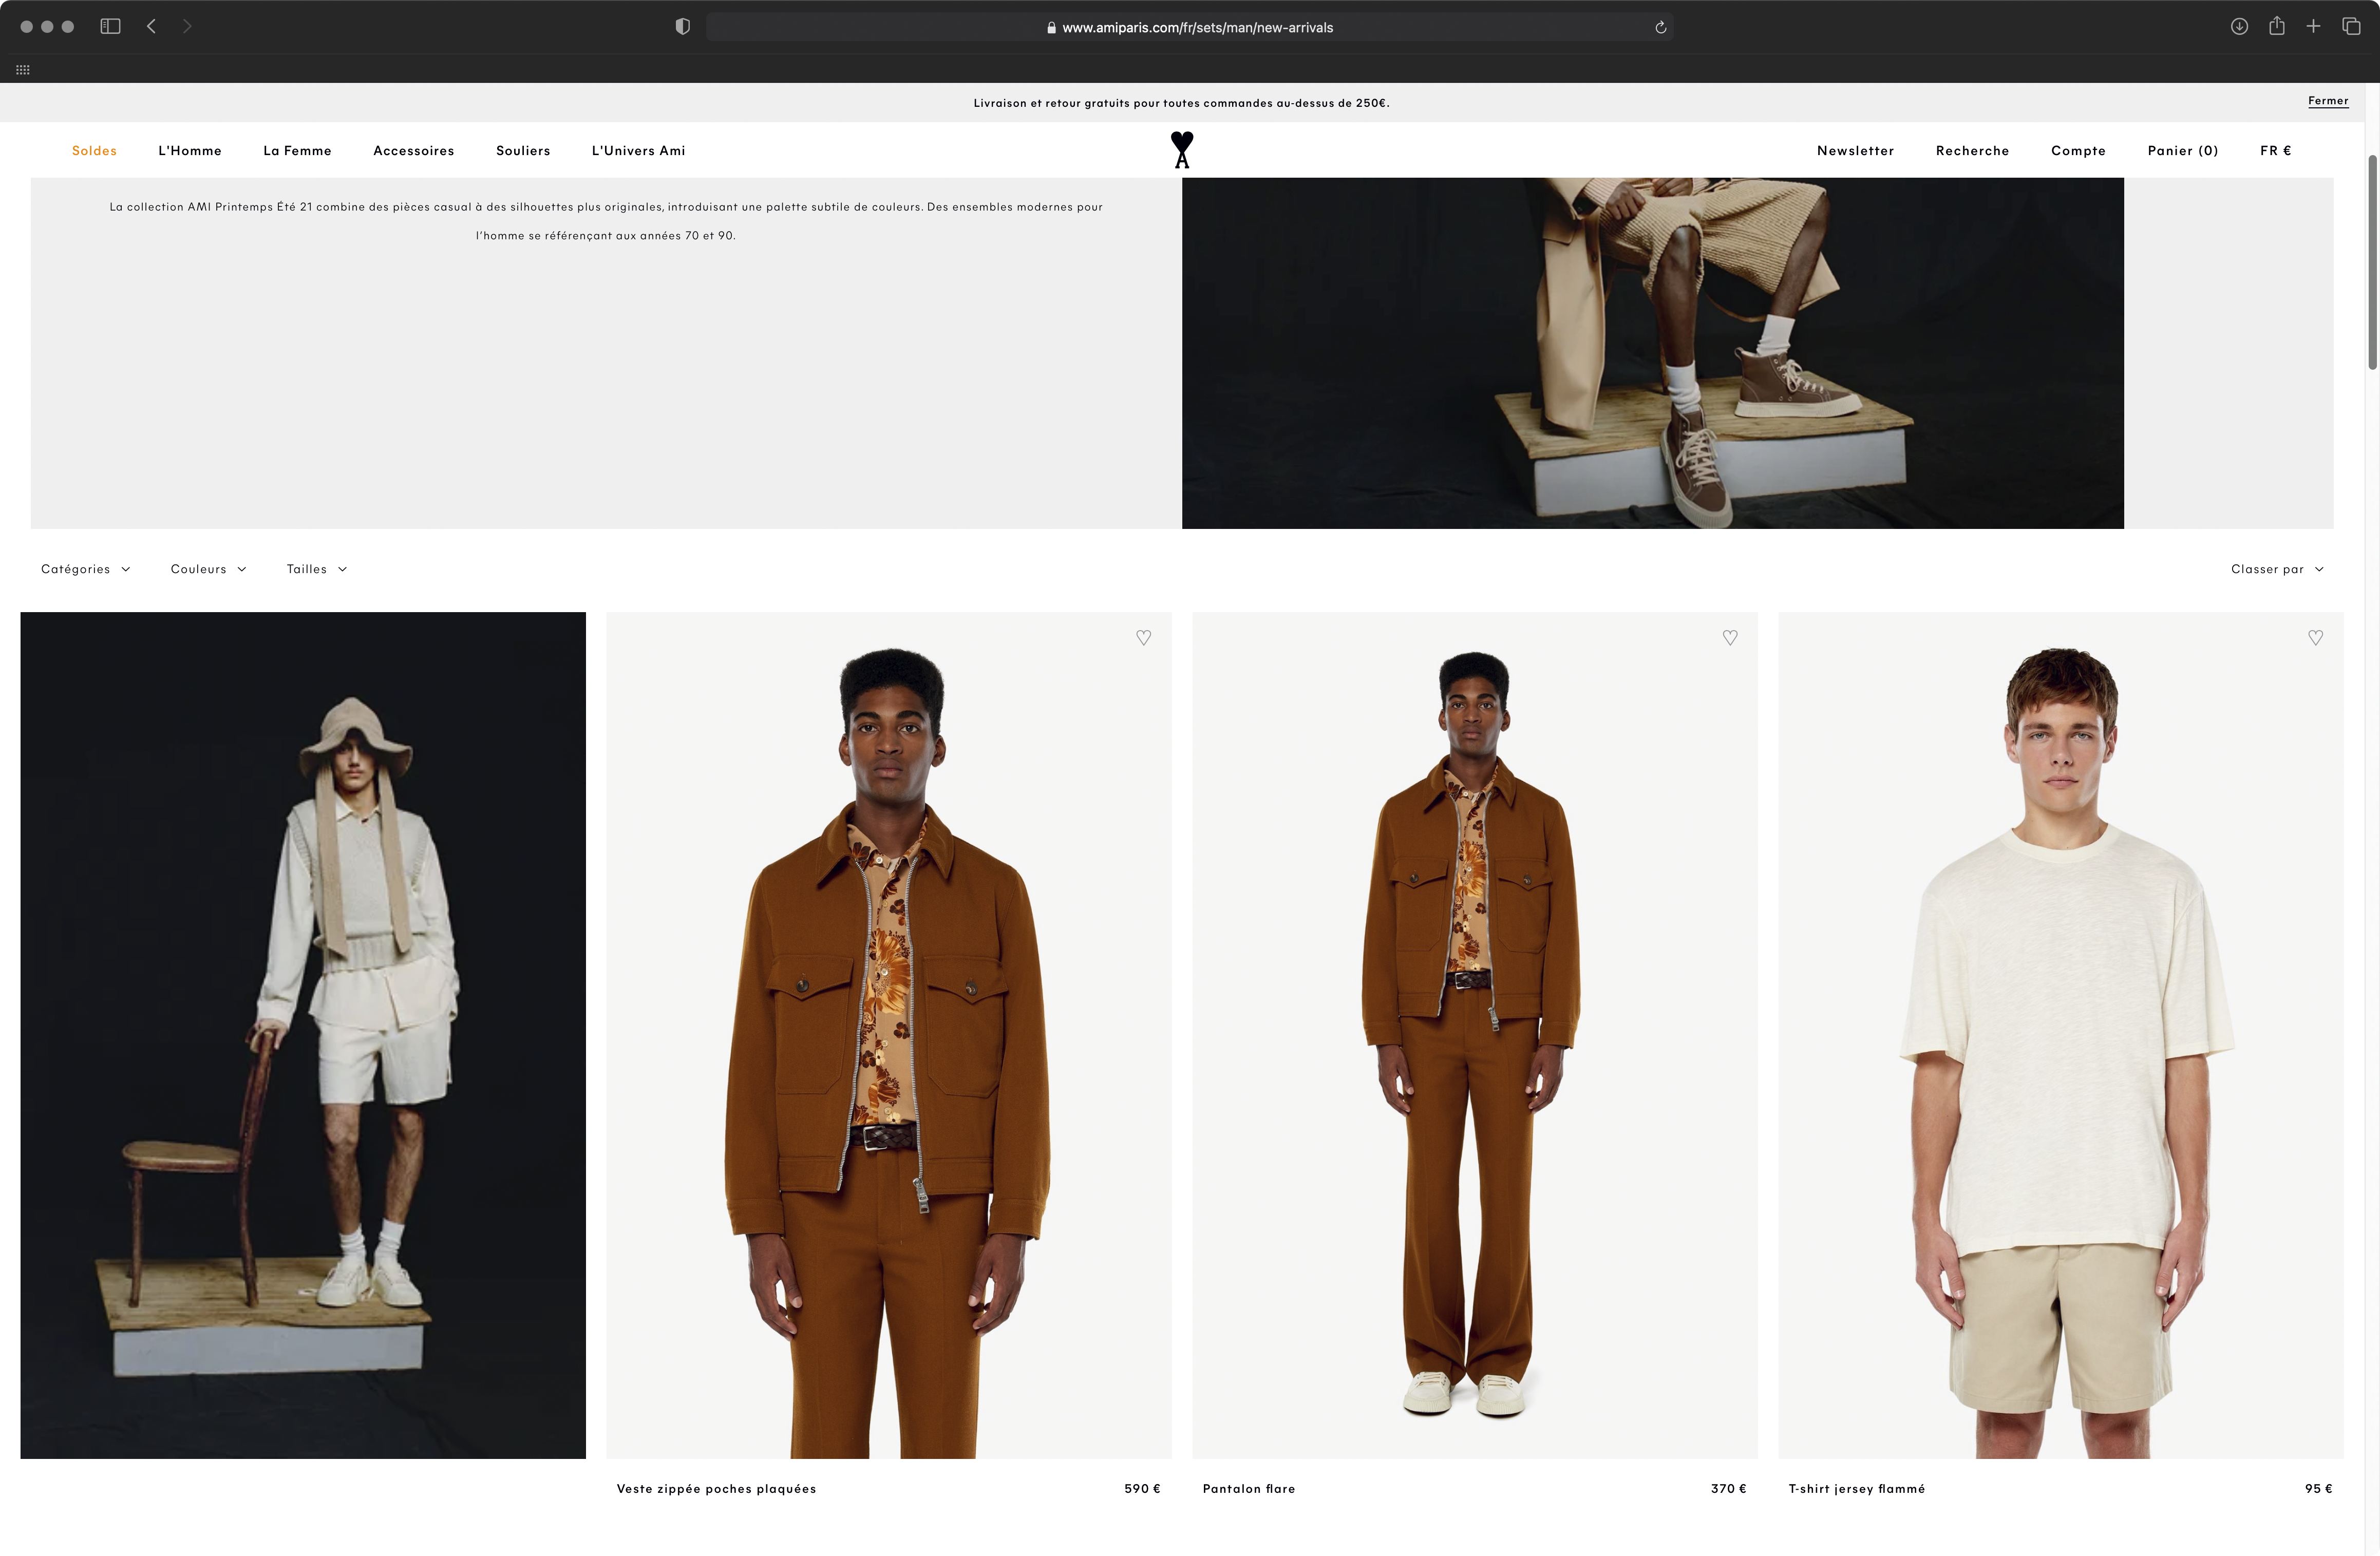The height and width of the screenshot is (1556, 2380).
Task: Select the price 370 €
Action: [x=1728, y=1489]
